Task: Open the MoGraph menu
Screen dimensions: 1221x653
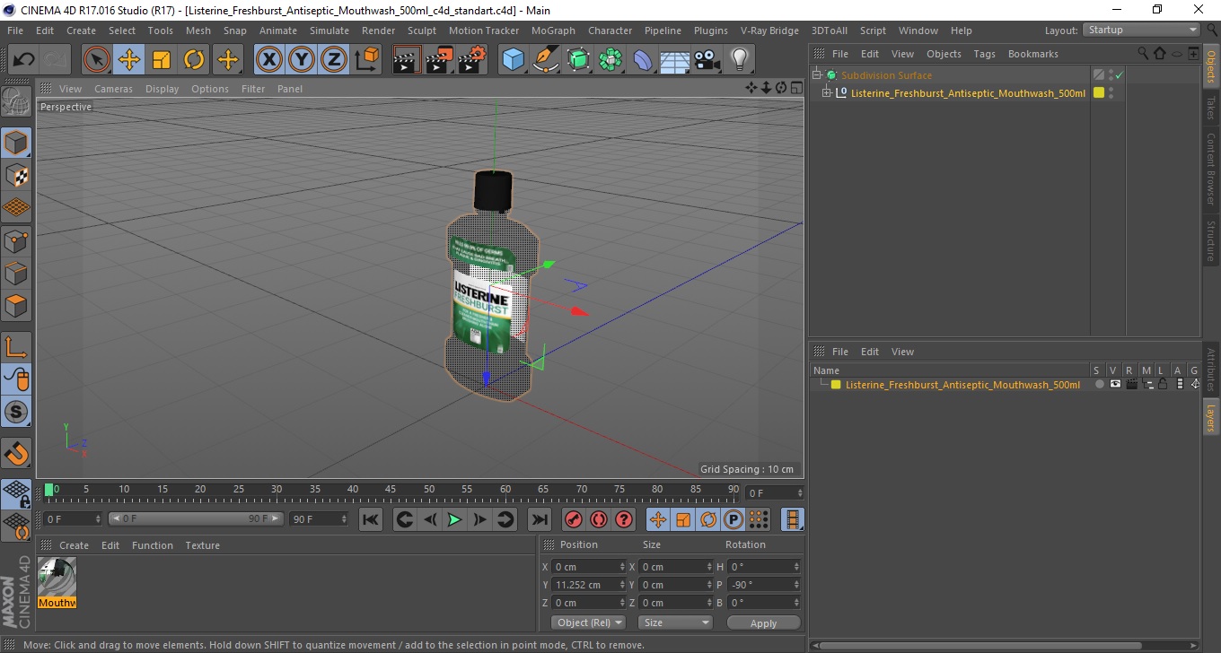Action: [x=553, y=30]
